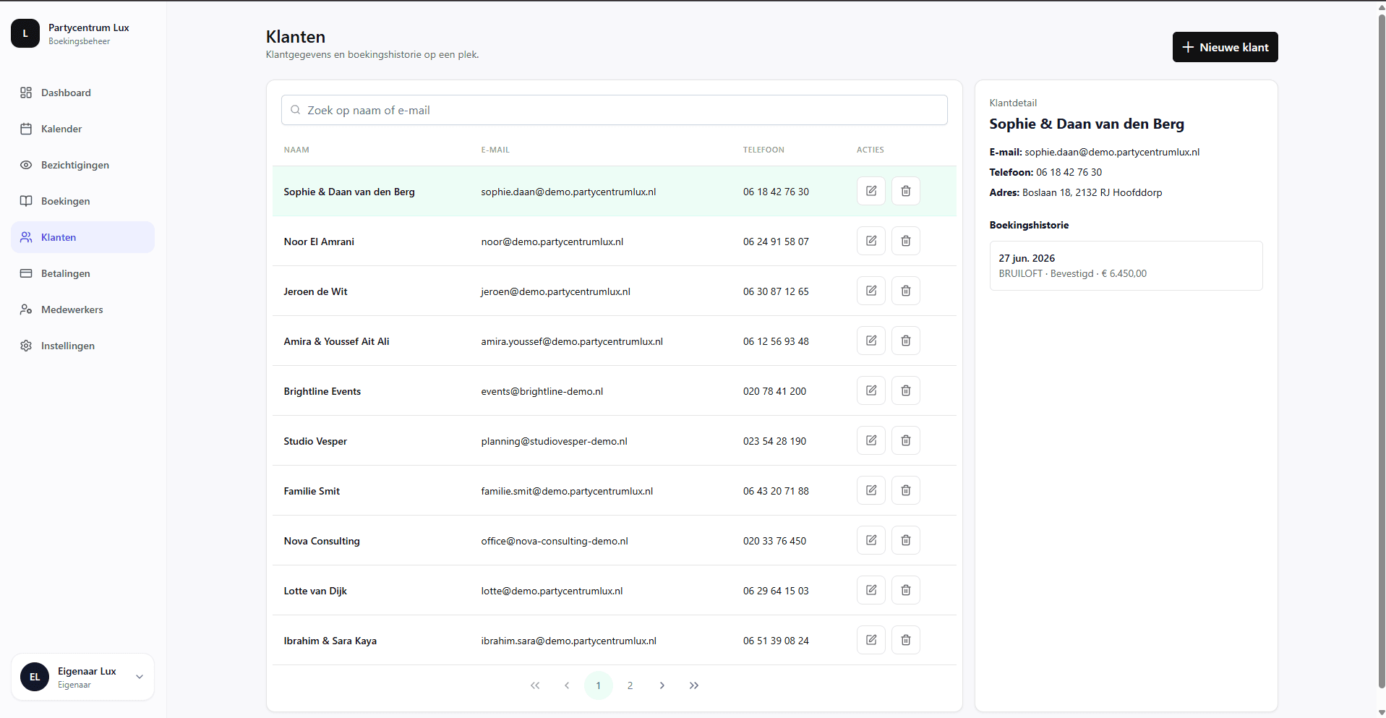Go to the previous page of customers
Viewport: 1386px width, 718px height.
567,685
